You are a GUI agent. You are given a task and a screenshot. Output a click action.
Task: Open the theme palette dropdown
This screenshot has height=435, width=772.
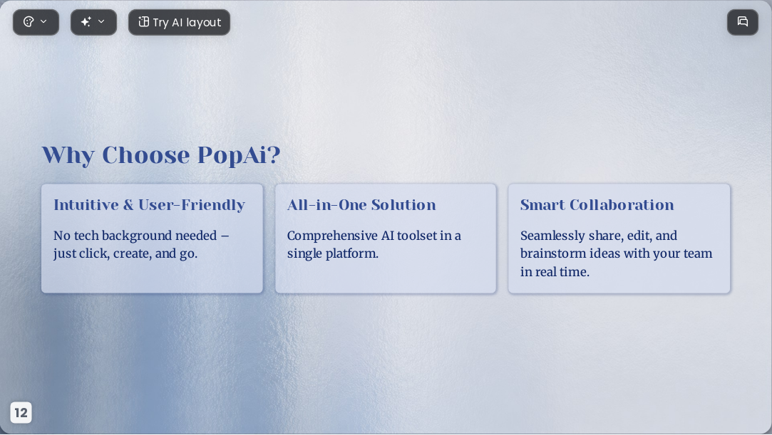(36, 22)
